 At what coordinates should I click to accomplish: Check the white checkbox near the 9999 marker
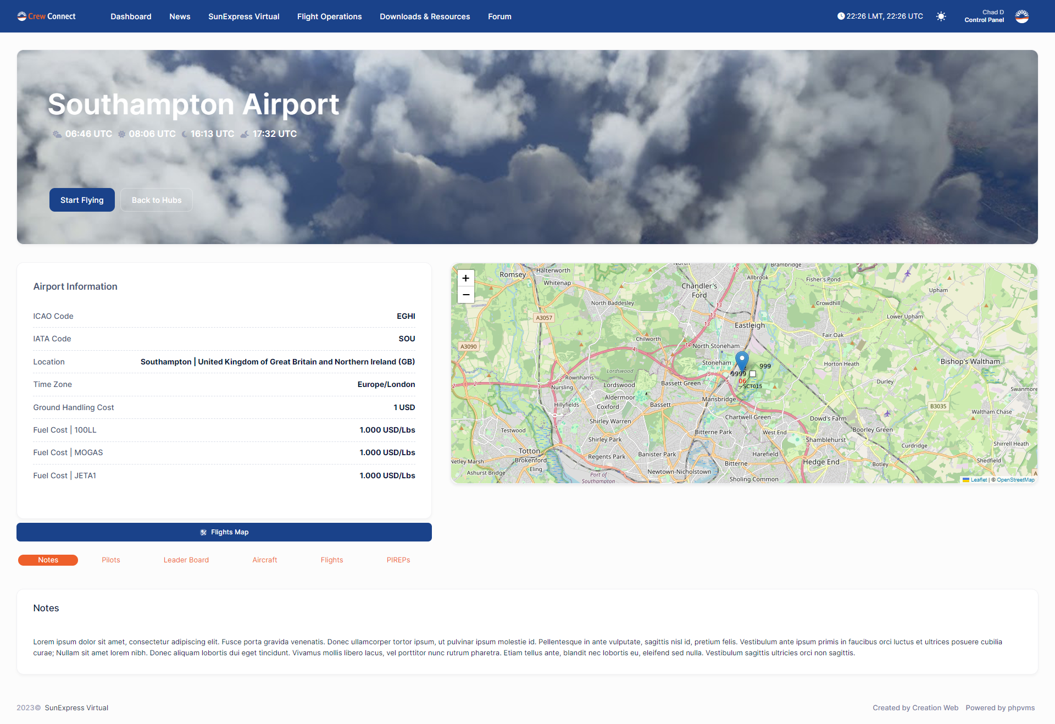(753, 374)
